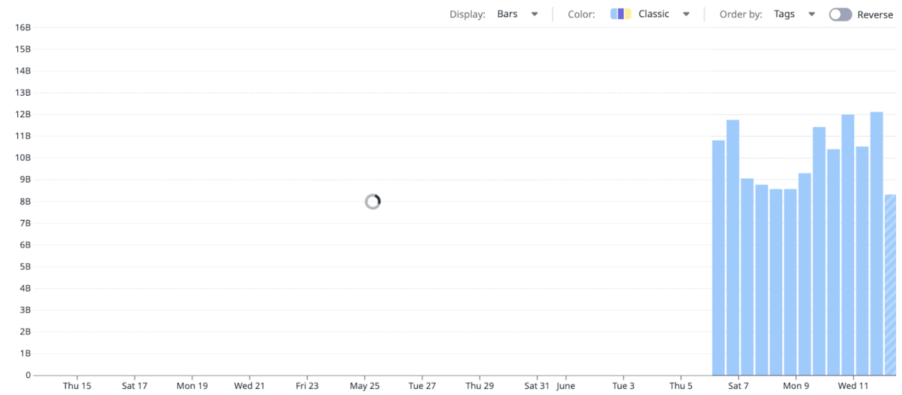
Task: Select the hatched partial bar at far right
Action: click(890, 285)
